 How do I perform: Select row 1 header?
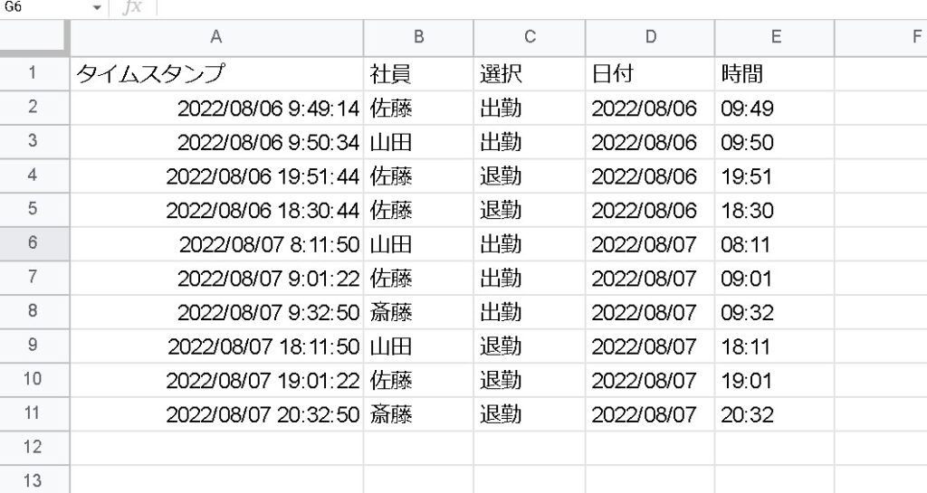[33, 74]
